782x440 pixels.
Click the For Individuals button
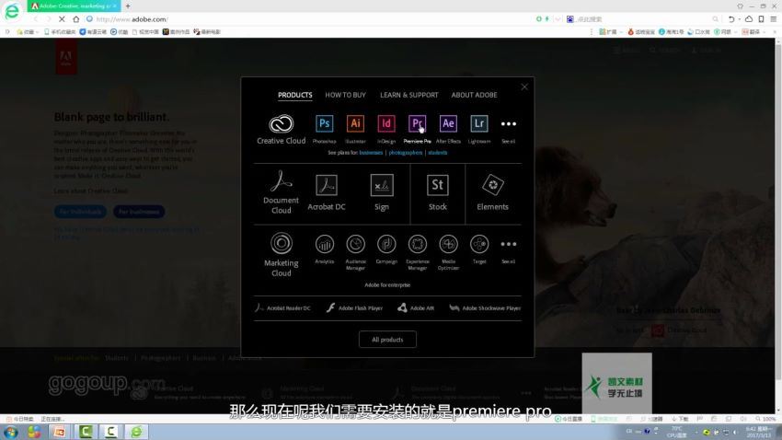80,212
